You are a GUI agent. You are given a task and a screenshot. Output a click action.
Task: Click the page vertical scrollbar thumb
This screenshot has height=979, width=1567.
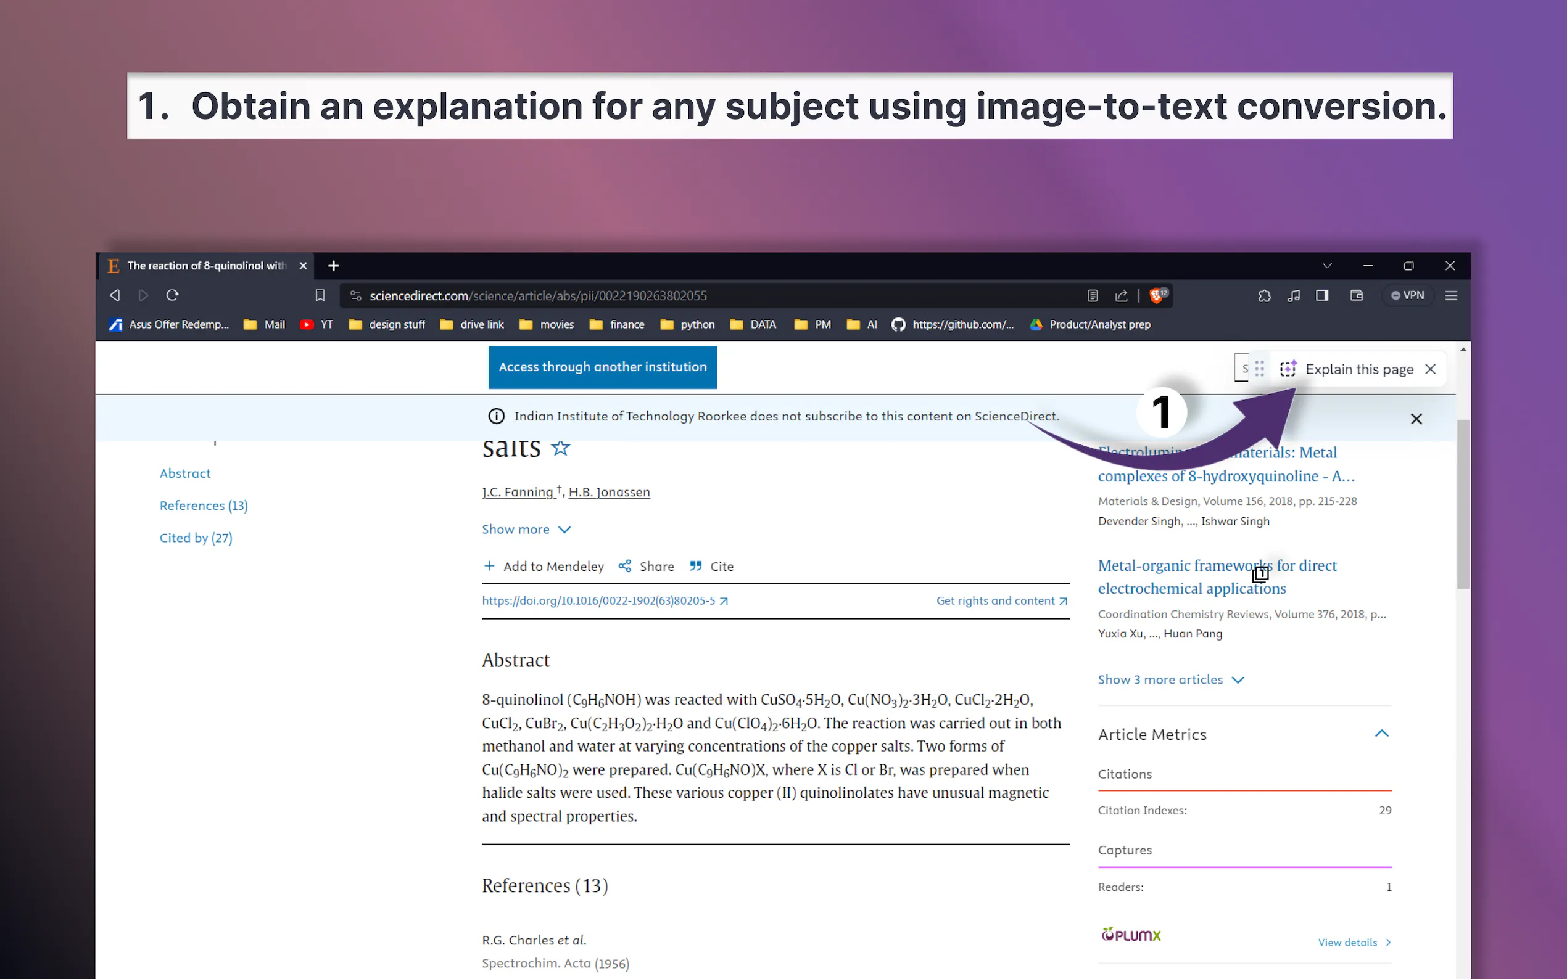pyautogui.click(x=1462, y=504)
